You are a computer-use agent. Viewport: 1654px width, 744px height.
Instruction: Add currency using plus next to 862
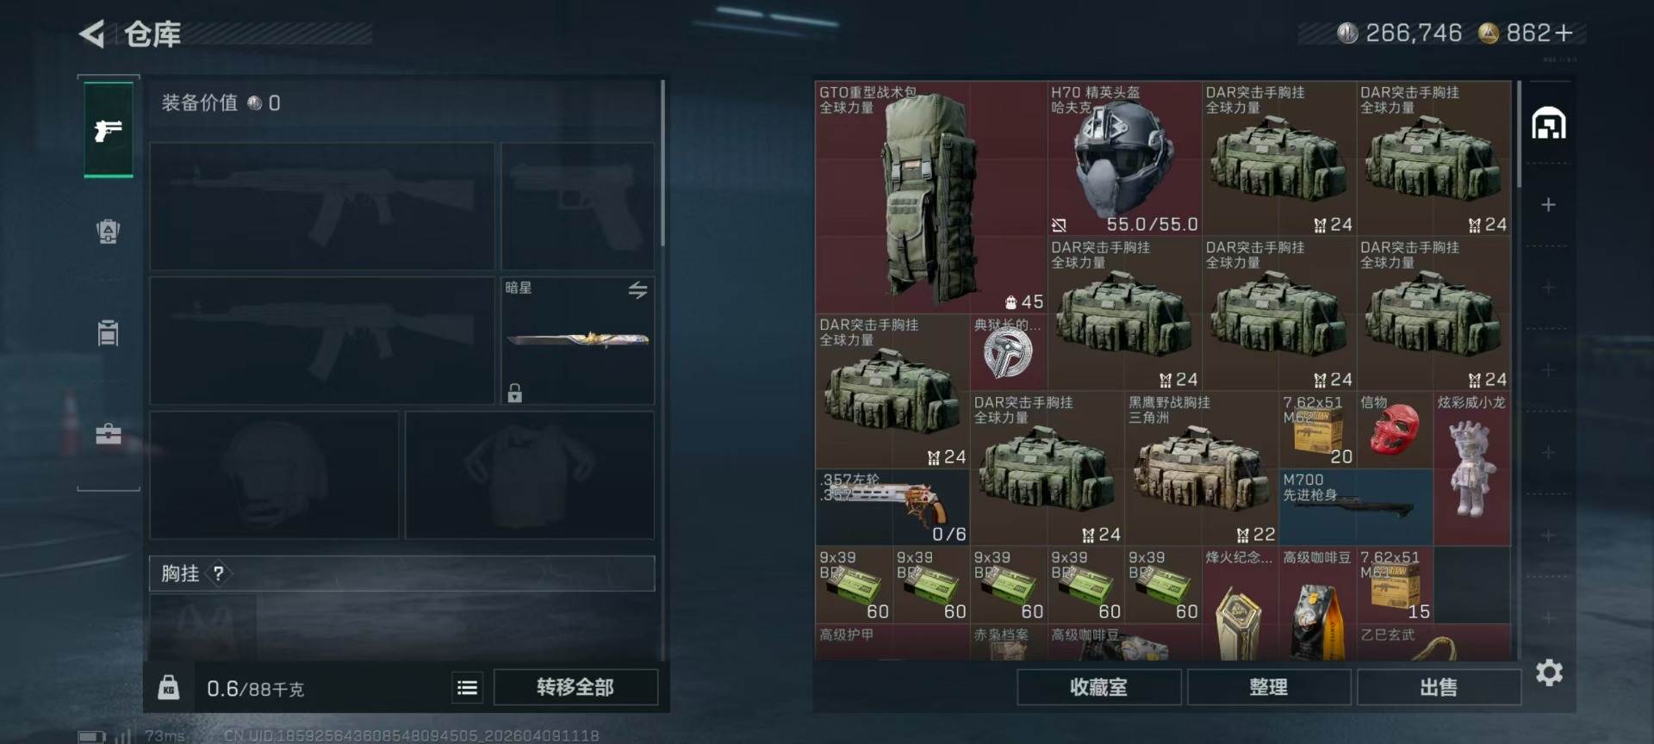pyautogui.click(x=1564, y=33)
